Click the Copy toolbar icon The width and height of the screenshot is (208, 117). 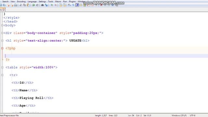pyautogui.click(x=24, y=5)
